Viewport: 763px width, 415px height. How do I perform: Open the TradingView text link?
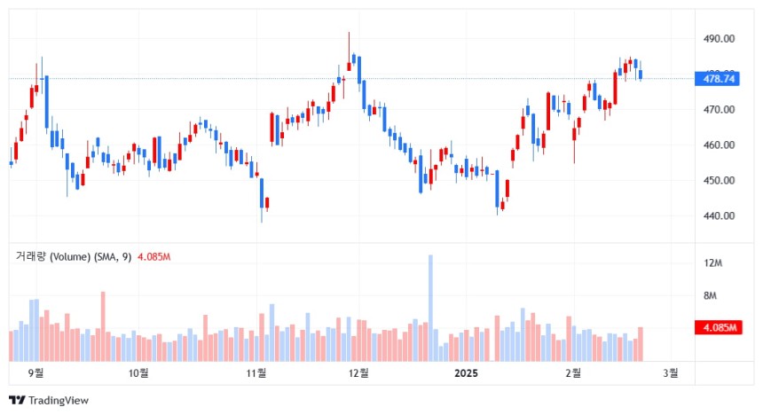click(59, 401)
